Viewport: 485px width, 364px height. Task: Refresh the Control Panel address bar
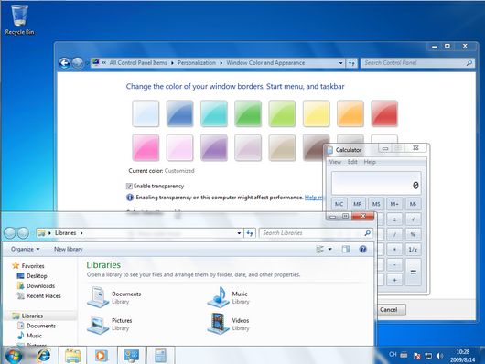tap(351, 63)
